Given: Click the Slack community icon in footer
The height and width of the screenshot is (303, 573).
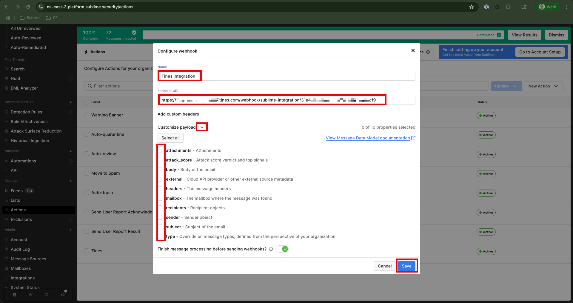Looking at the screenshot, I should [30, 295].
